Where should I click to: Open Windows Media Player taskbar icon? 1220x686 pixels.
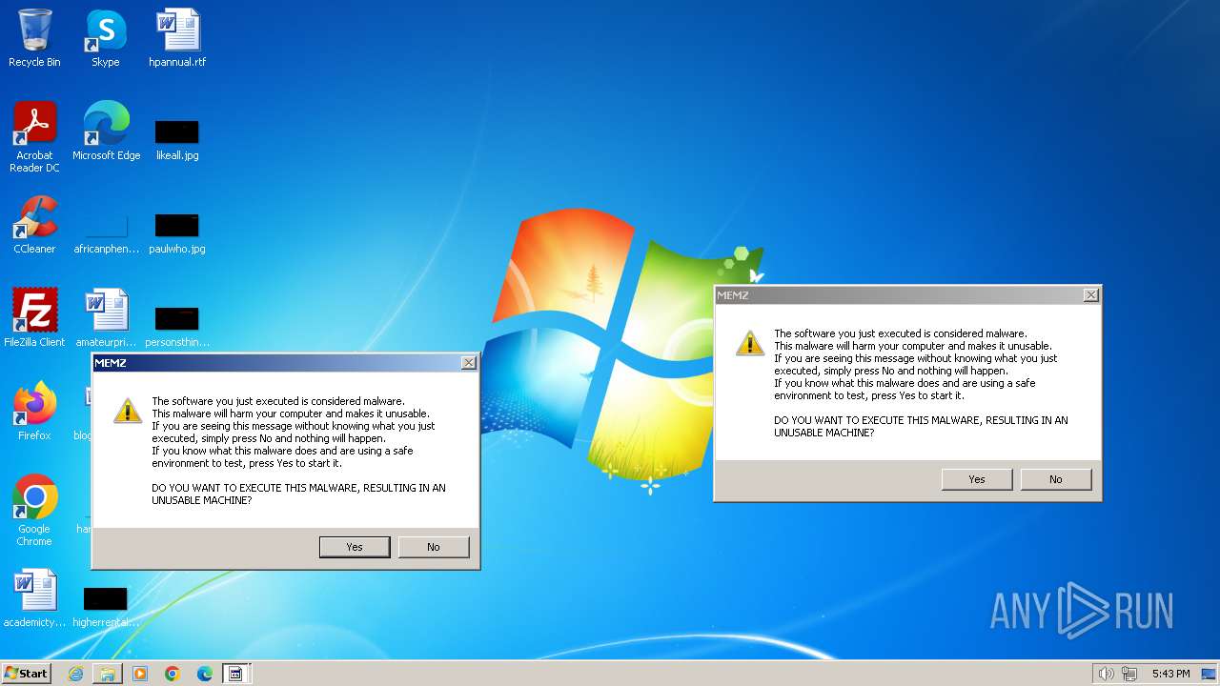140,674
